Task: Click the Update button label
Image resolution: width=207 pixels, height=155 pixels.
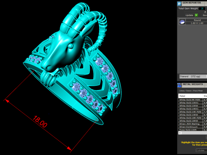Action: (x=189, y=15)
